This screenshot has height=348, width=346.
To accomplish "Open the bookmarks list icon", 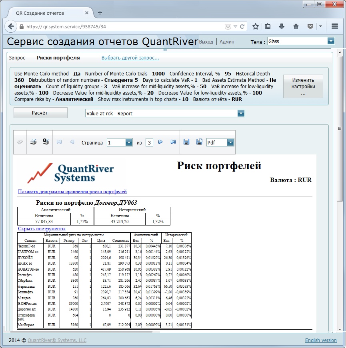I will [x=268, y=27].
